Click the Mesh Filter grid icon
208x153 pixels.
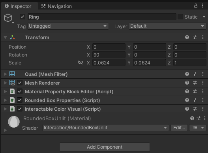[x=12, y=74]
